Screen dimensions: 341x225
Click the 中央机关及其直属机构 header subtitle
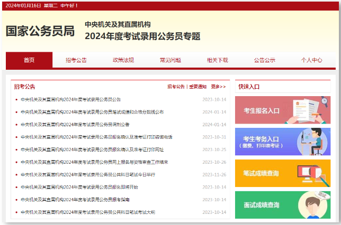tap(118, 24)
